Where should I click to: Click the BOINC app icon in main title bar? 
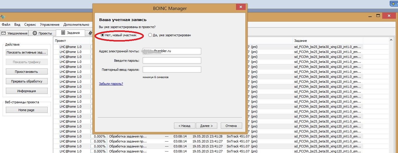[2, 17]
